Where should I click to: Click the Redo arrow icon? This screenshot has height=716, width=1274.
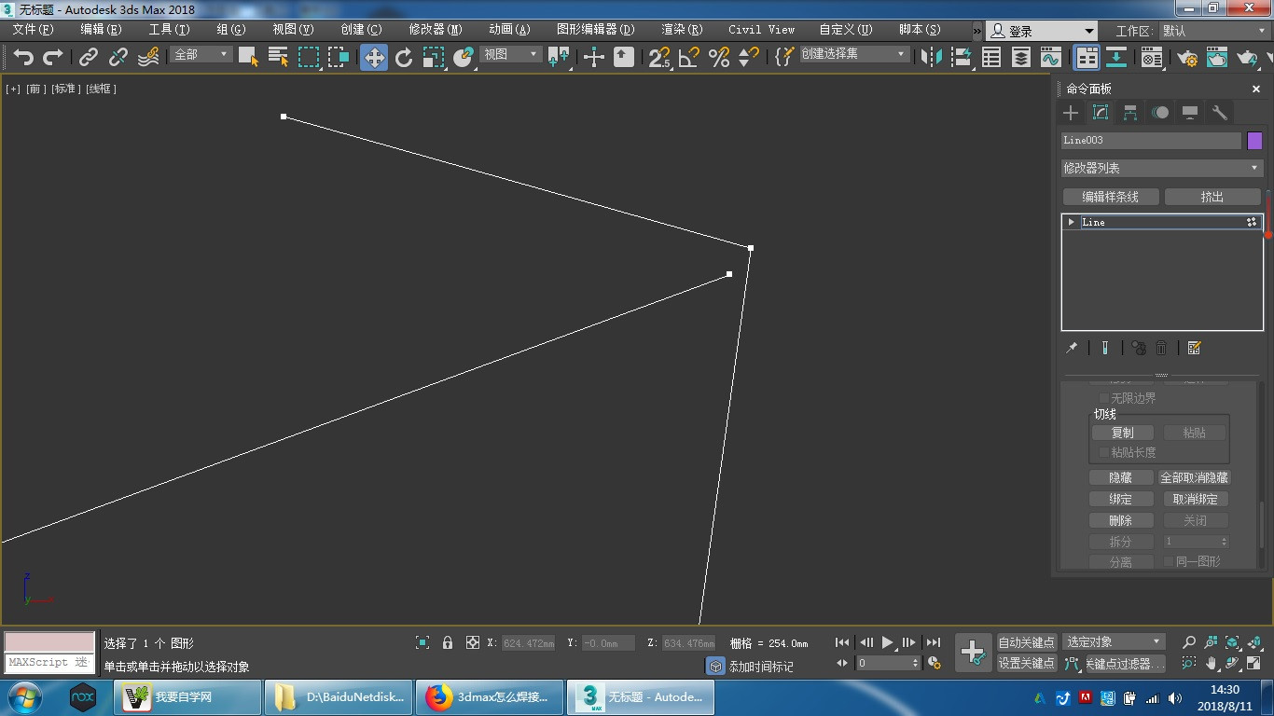(53, 58)
